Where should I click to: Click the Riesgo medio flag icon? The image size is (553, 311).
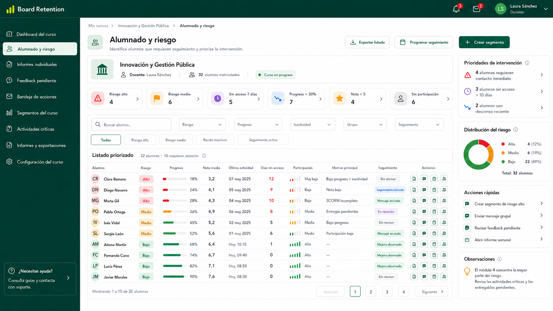(x=157, y=98)
